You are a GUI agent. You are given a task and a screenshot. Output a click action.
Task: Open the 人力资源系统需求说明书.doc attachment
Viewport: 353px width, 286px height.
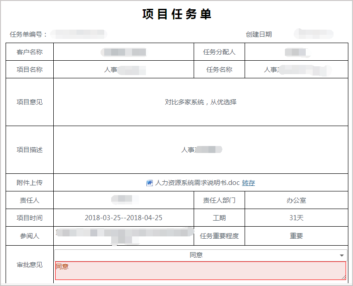(197, 183)
